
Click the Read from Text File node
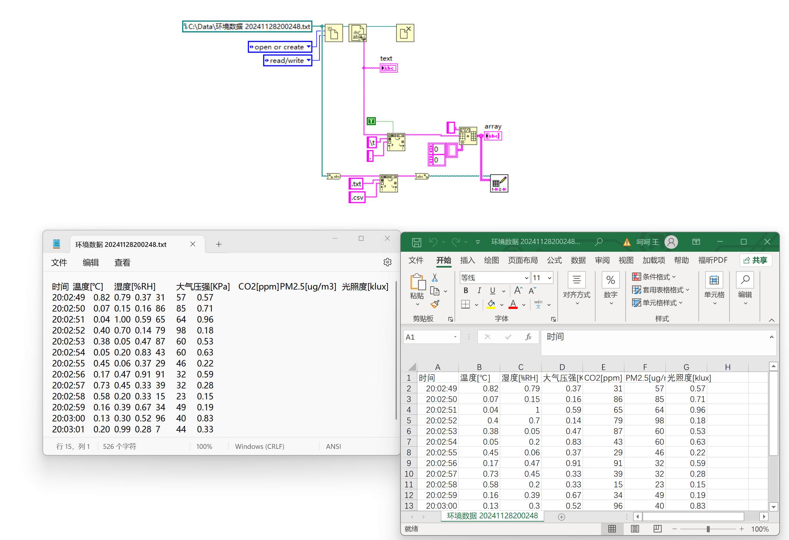357,33
